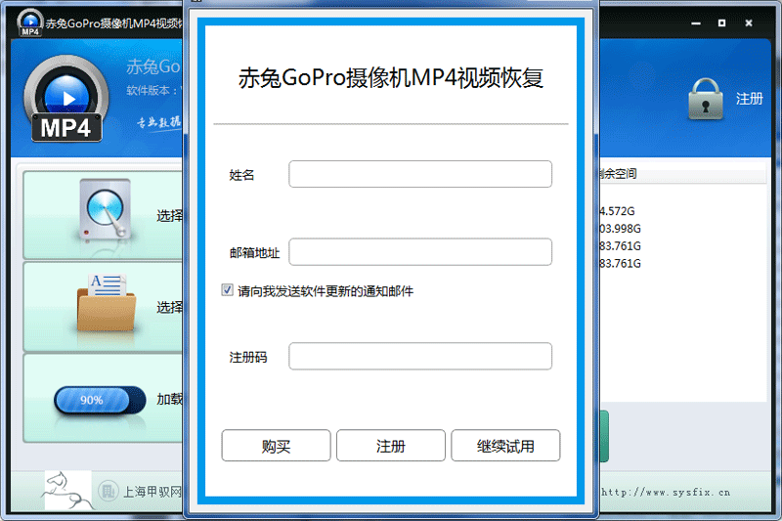Click the horse company logo at bottom
This screenshot has width=782, height=521.
(67, 491)
